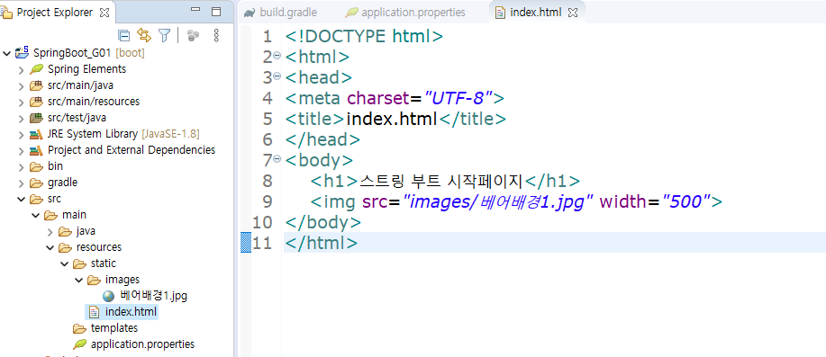This screenshot has height=357, width=826.
Task: Select the templates folder label
Action: point(114,328)
